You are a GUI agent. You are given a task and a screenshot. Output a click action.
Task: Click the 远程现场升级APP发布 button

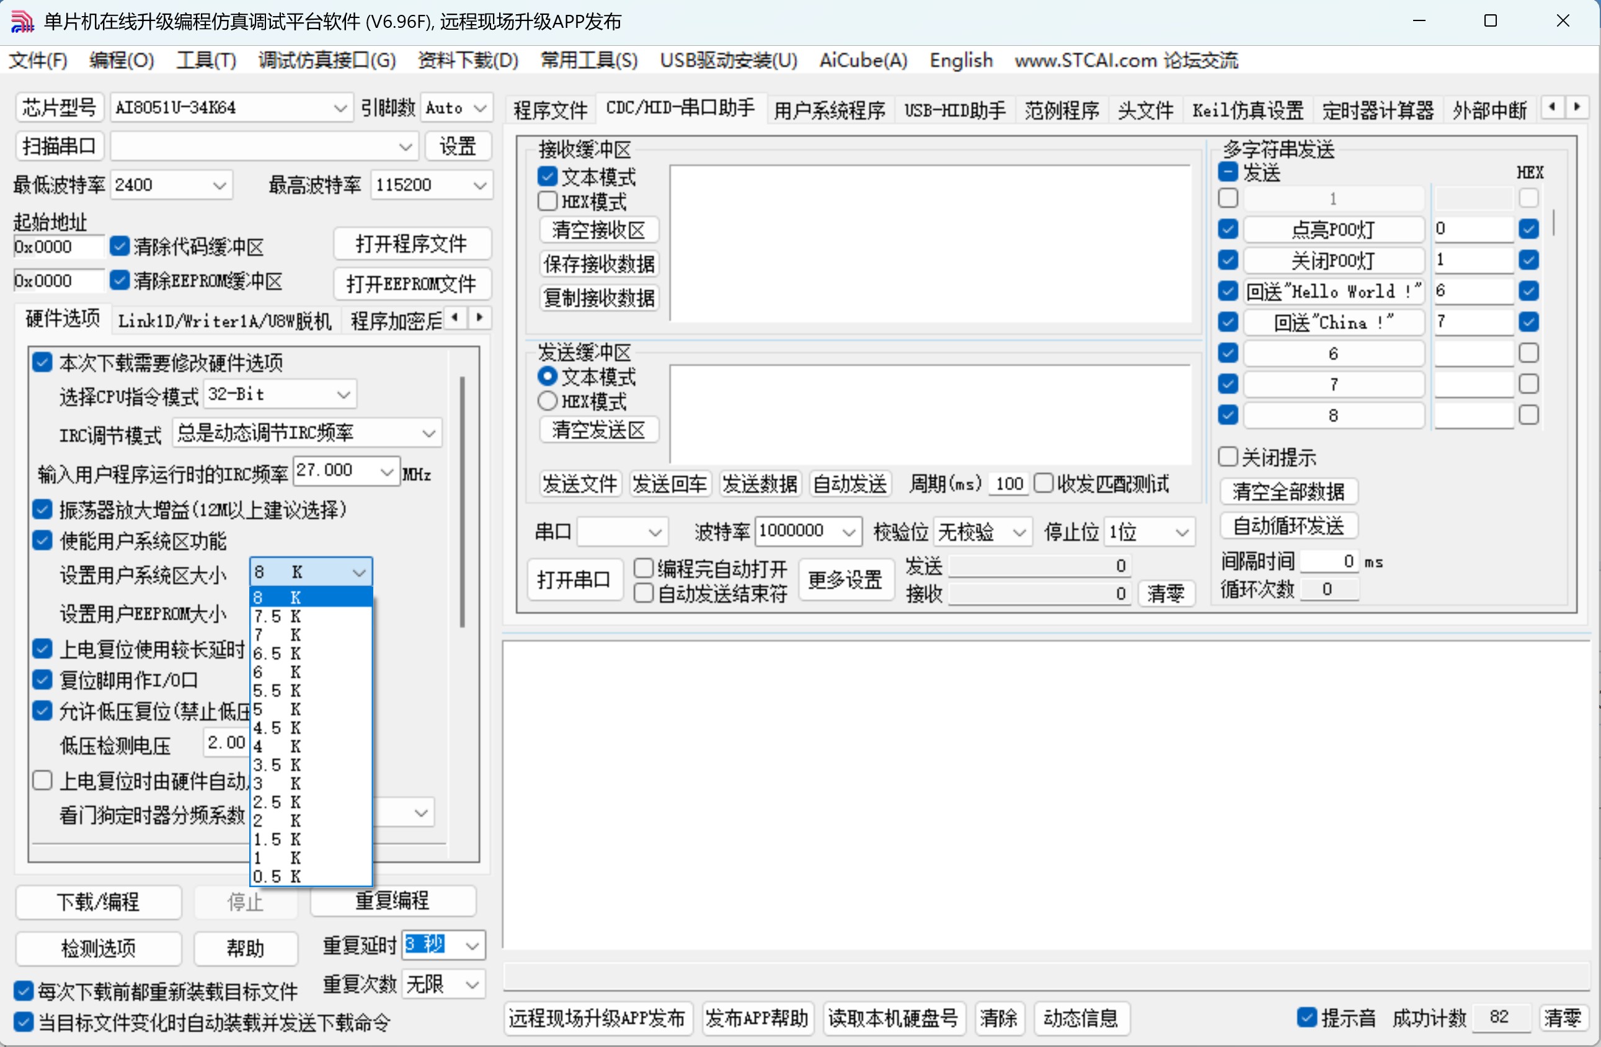(597, 1019)
